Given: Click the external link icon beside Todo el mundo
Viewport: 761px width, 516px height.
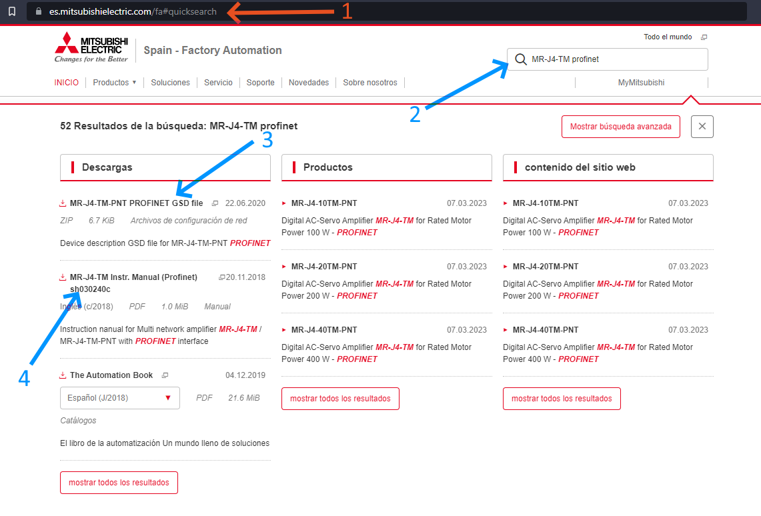Looking at the screenshot, I should coord(704,37).
